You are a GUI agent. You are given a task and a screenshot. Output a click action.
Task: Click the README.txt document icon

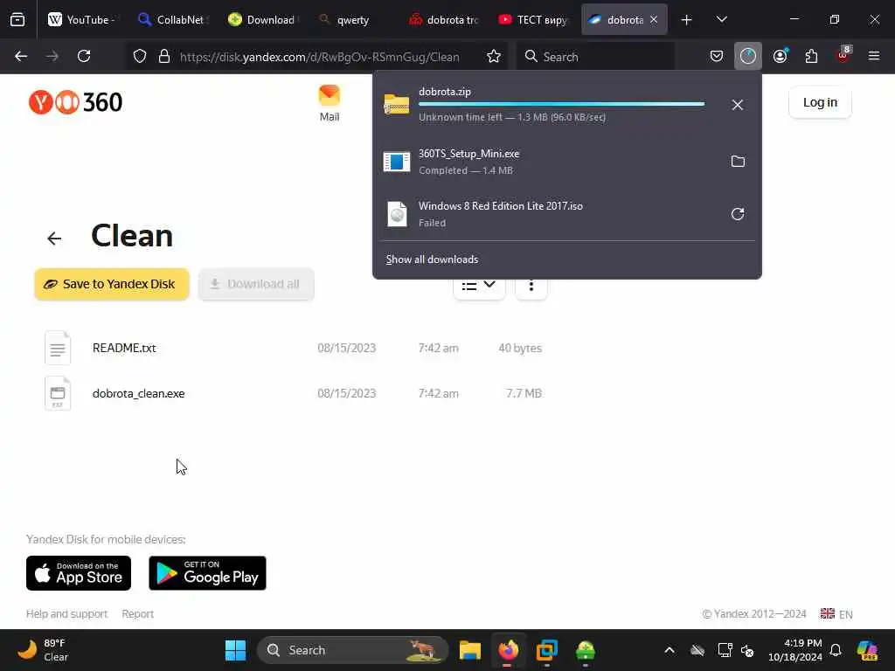click(58, 348)
